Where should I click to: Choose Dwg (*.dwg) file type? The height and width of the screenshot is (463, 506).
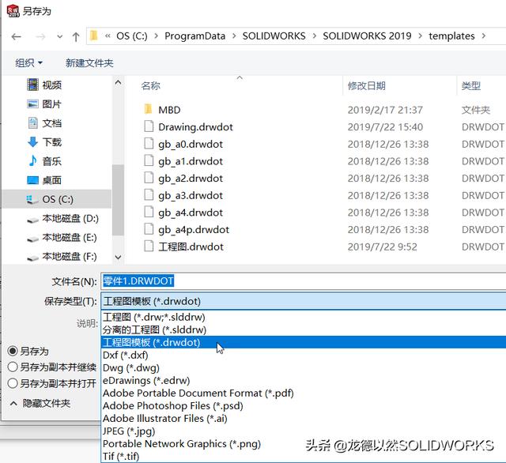304,367
